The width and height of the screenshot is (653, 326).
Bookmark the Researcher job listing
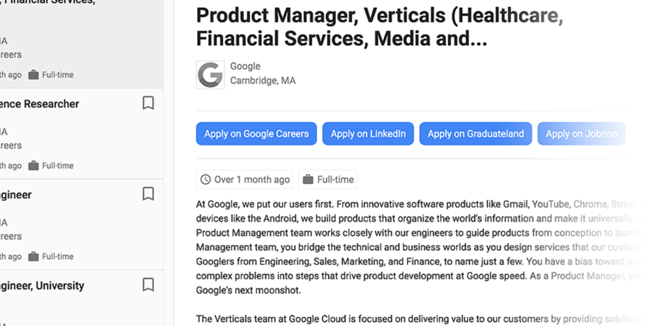click(148, 103)
